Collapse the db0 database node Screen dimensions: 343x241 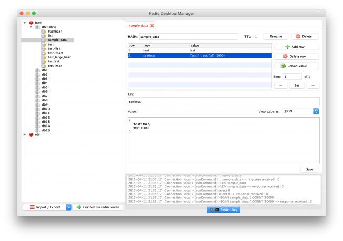[31, 27]
